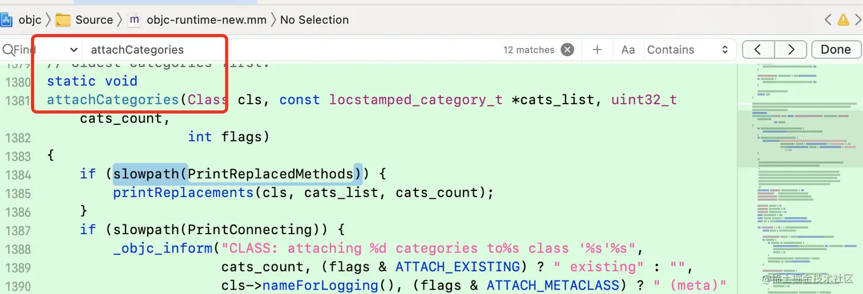Click the magnifier search options icon
The width and height of the screenshot is (863, 294).
8,50
